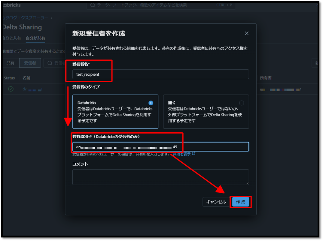Click the キャンセル button
The height and width of the screenshot is (241, 323).
(x=216, y=202)
